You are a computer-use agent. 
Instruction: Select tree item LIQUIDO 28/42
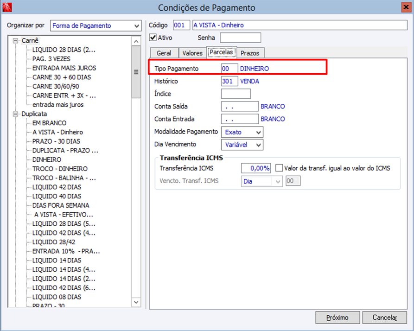click(x=54, y=242)
